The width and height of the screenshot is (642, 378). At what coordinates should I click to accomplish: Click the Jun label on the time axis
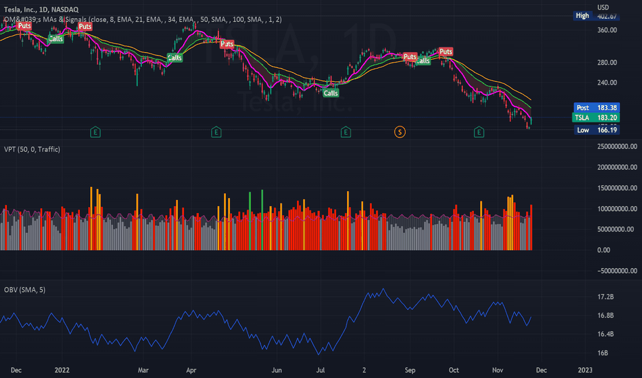(x=277, y=370)
